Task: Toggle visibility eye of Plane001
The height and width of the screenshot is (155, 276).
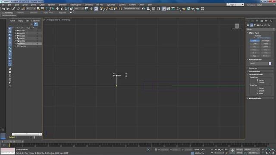Action: 16,46
